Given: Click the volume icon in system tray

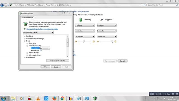Looking at the screenshot, I should pos(155,98).
